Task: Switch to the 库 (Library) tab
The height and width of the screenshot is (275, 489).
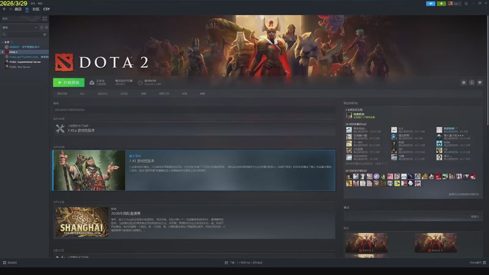Action: point(27,9)
